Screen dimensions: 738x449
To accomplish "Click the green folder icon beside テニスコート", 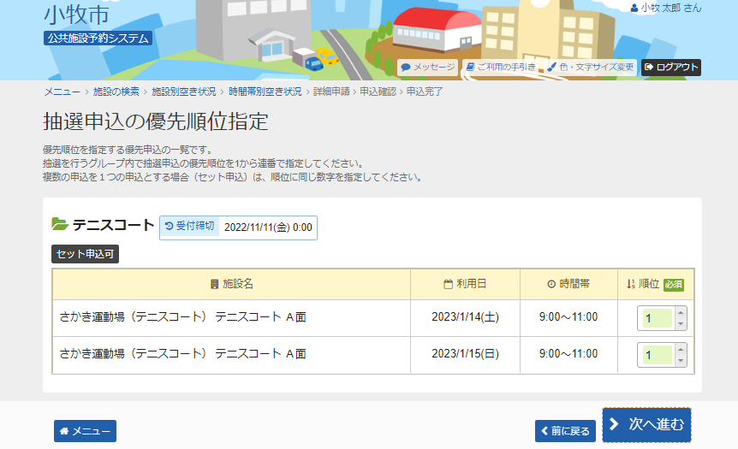I will (60, 225).
